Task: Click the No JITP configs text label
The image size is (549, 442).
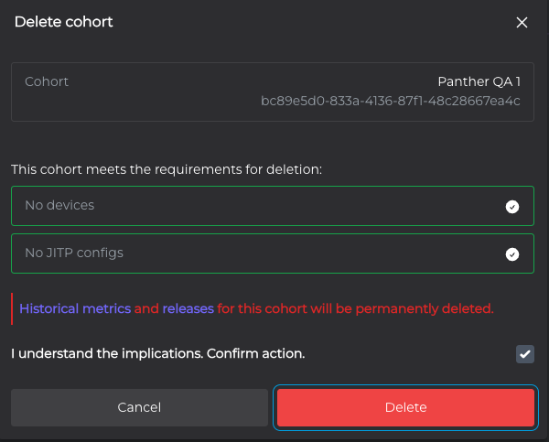Action: [74, 253]
